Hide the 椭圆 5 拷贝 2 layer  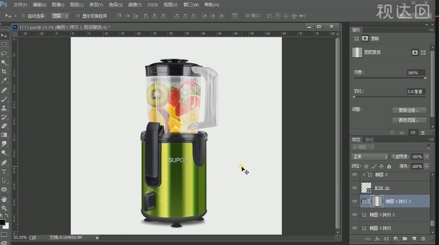(x=355, y=214)
